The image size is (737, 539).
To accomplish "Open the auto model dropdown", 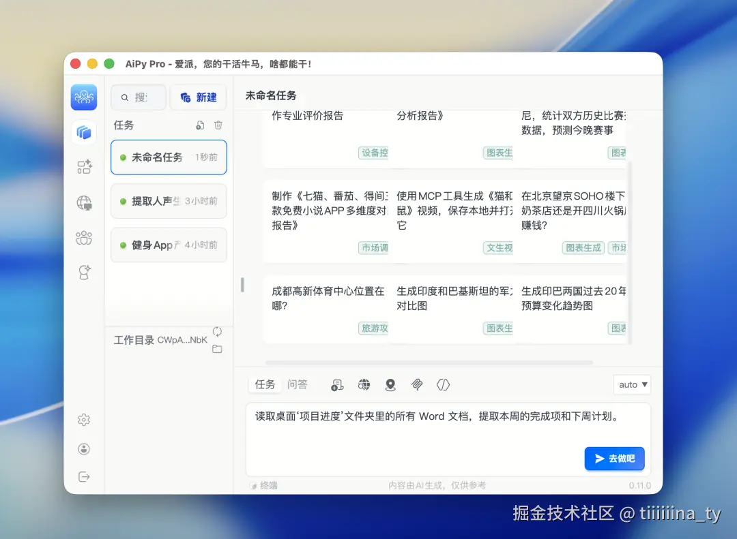I will coord(631,384).
